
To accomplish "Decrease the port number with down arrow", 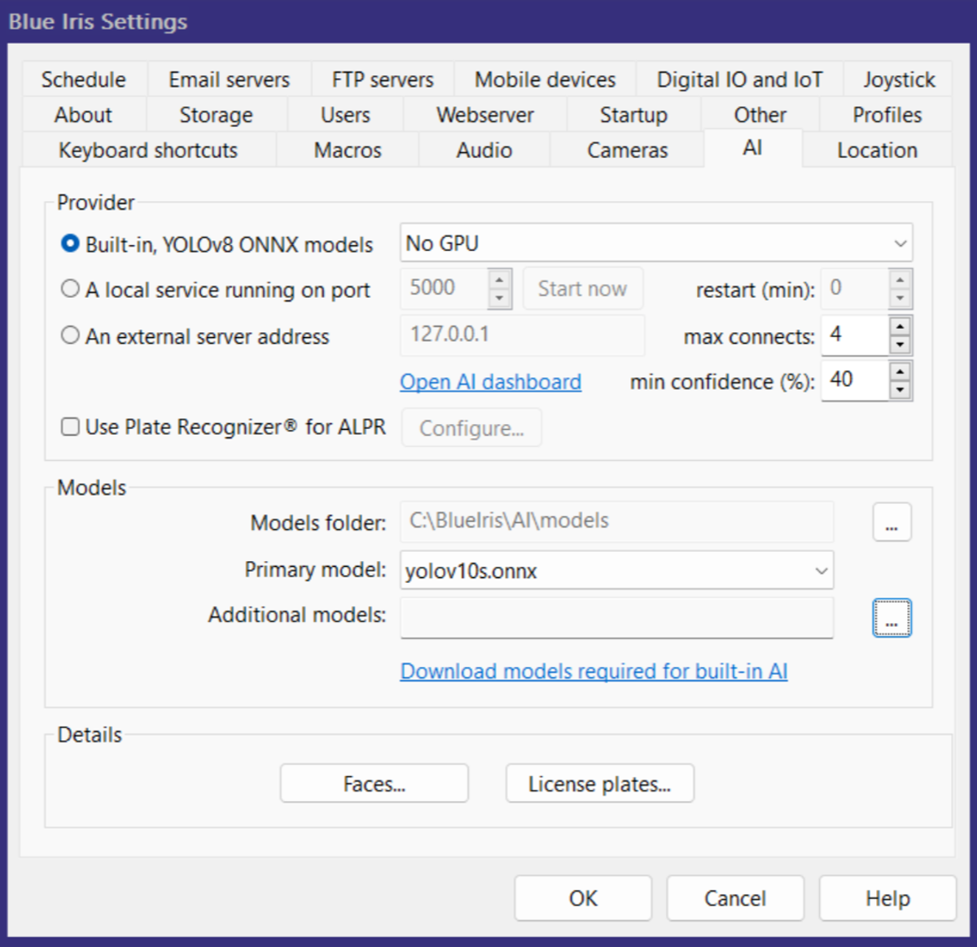I will coord(500,299).
